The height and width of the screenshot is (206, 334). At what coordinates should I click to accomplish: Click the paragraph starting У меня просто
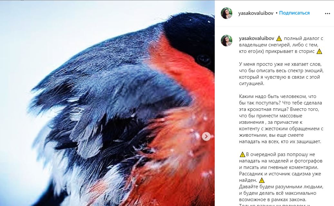[281, 74]
